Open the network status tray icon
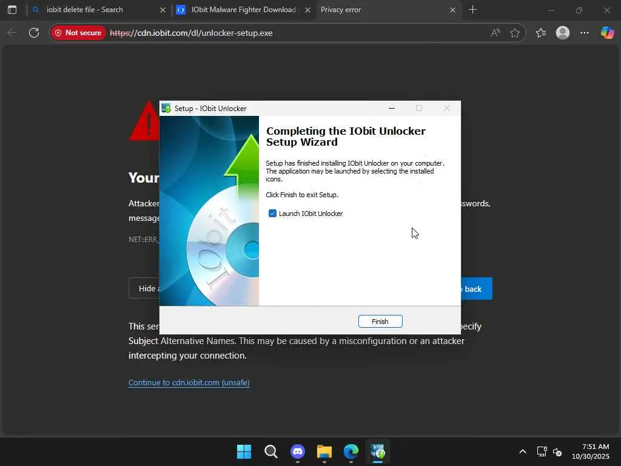The width and height of the screenshot is (621, 466). coord(542,451)
